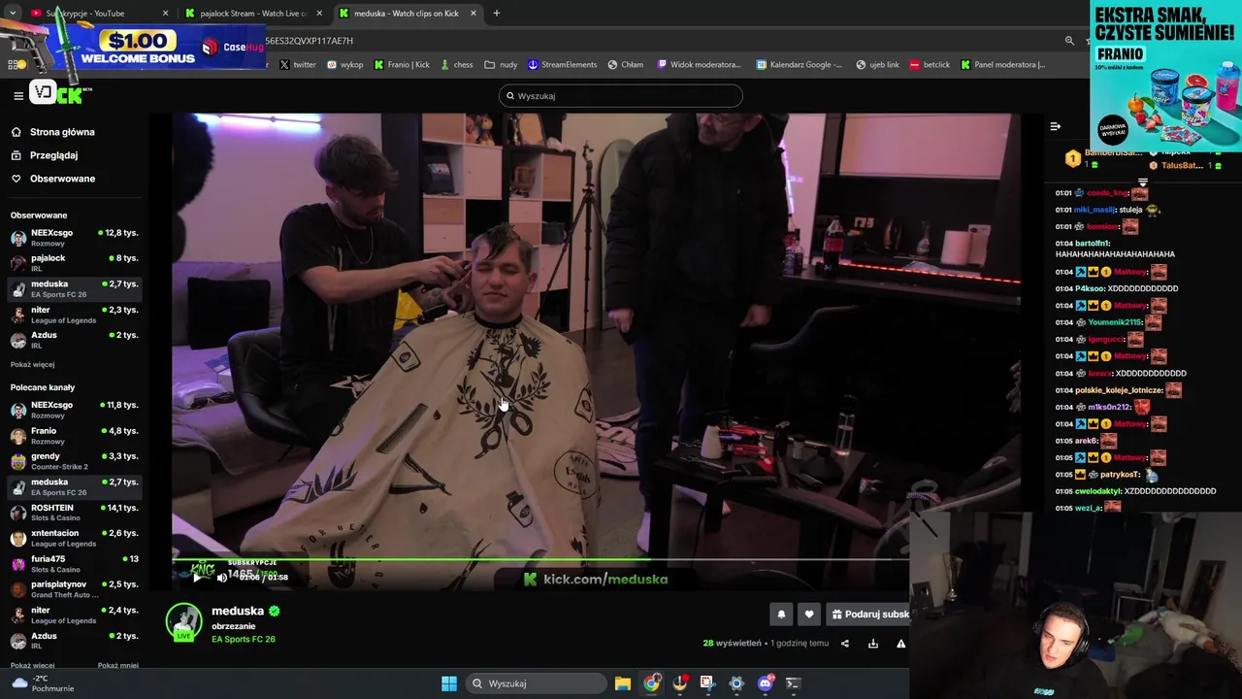
Task: Click the Kick search field Wyszukaj
Action: click(621, 96)
